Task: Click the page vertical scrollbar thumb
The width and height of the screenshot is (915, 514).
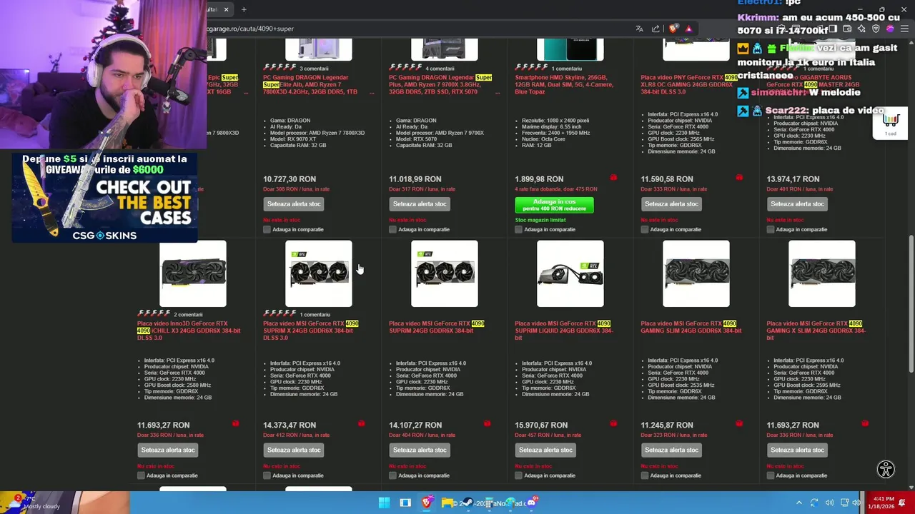Action: pyautogui.click(x=911, y=303)
